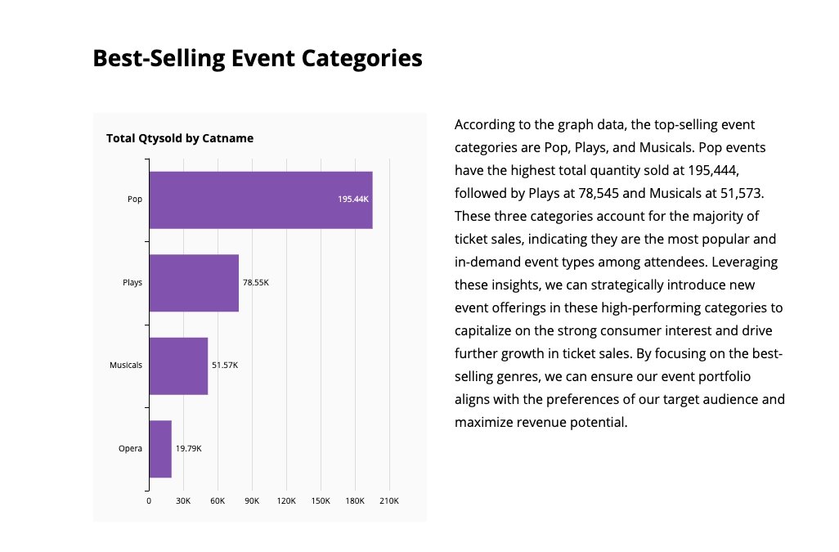Click the 210K x-axis tick label

[389, 501]
